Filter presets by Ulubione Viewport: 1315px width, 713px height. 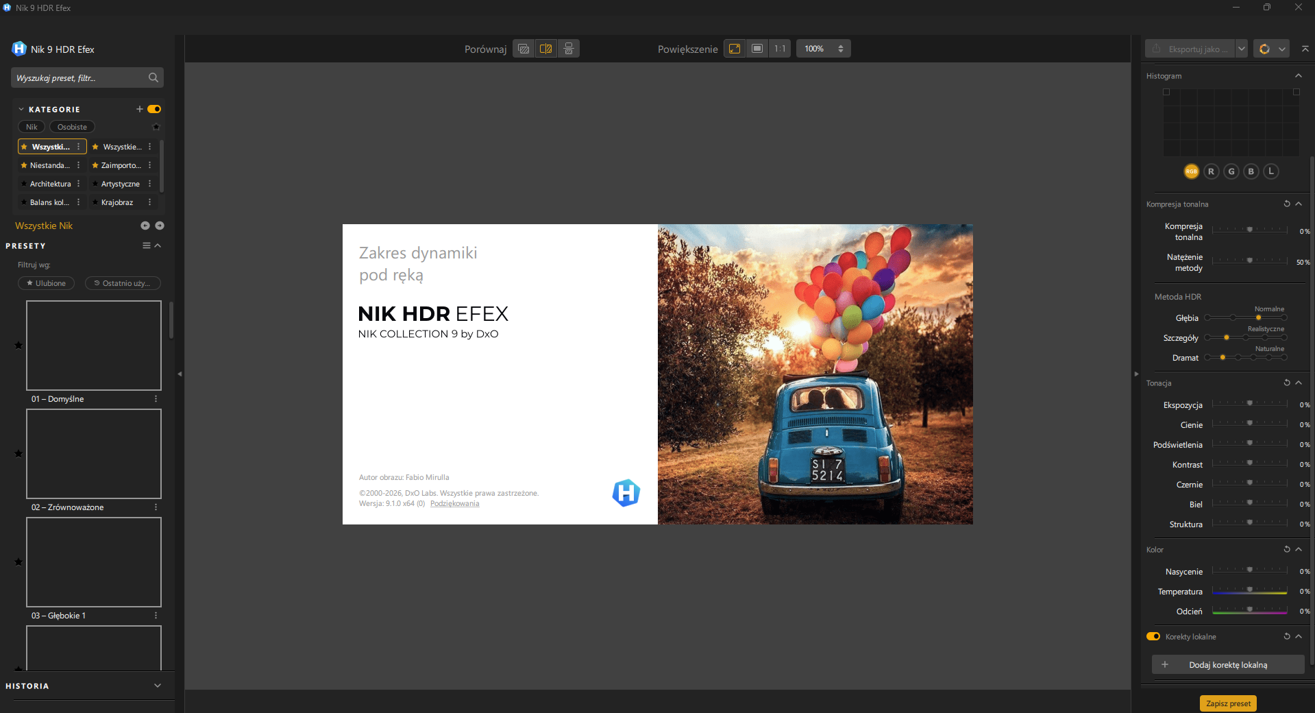coord(46,283)
